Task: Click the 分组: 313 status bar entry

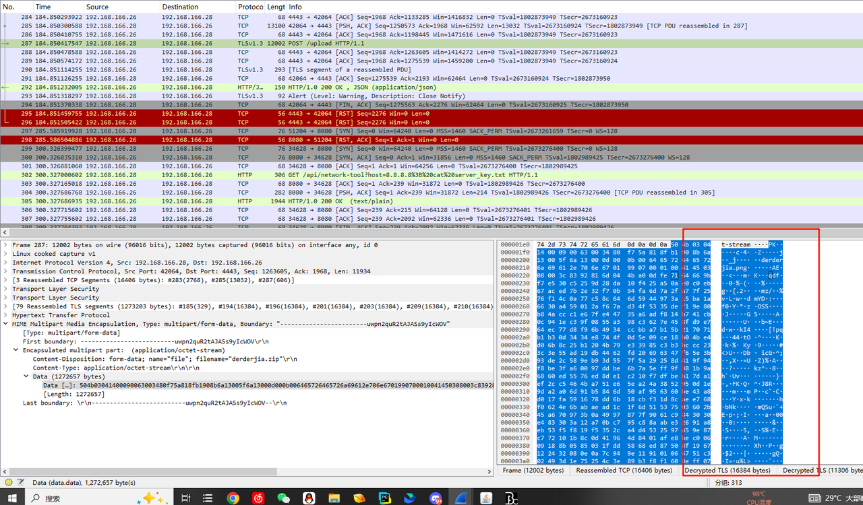Action: [728, 482]
